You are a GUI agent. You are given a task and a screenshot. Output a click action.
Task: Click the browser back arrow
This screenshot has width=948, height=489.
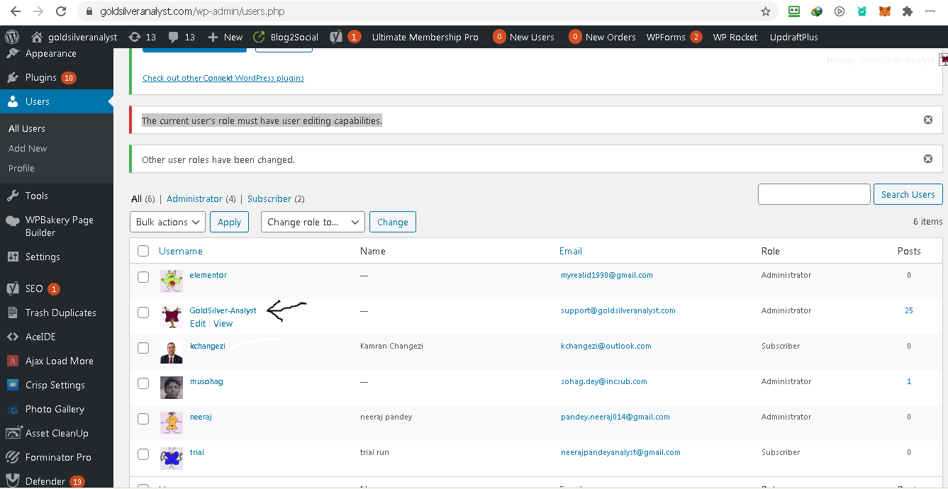click(16, 11)
